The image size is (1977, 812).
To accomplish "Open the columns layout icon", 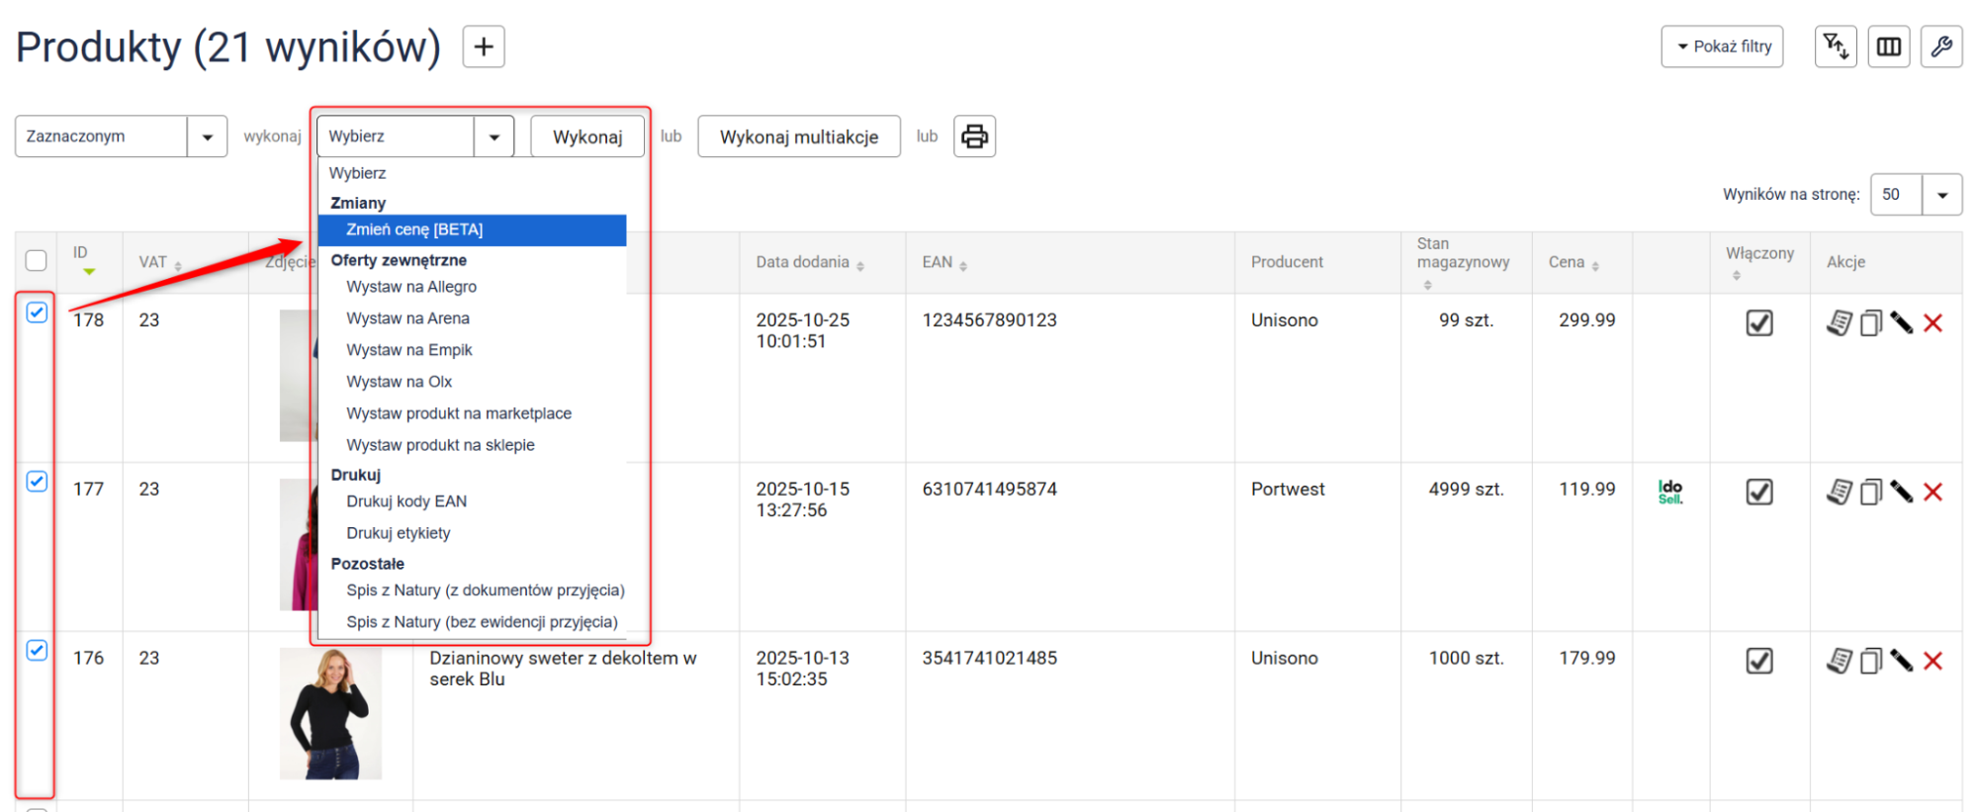I will point(1888,46).
